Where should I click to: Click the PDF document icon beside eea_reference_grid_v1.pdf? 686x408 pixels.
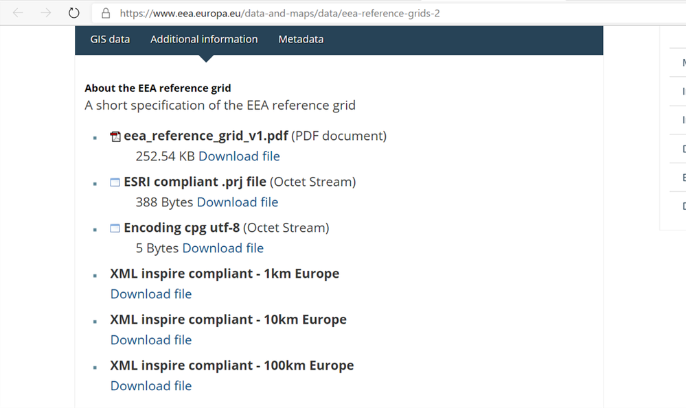(x=115, y=136)
